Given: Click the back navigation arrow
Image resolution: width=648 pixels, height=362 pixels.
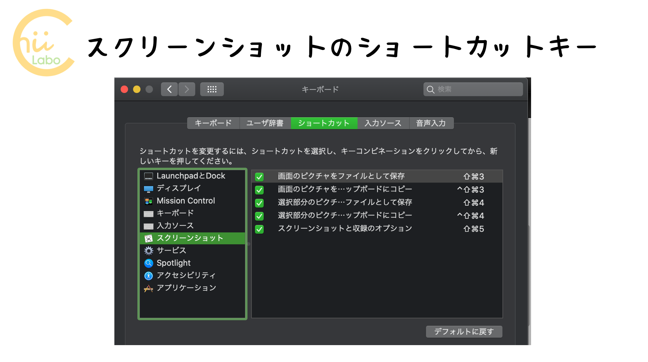Looking at the screenshot, I should pyautogui.click(x=169, y=89).
